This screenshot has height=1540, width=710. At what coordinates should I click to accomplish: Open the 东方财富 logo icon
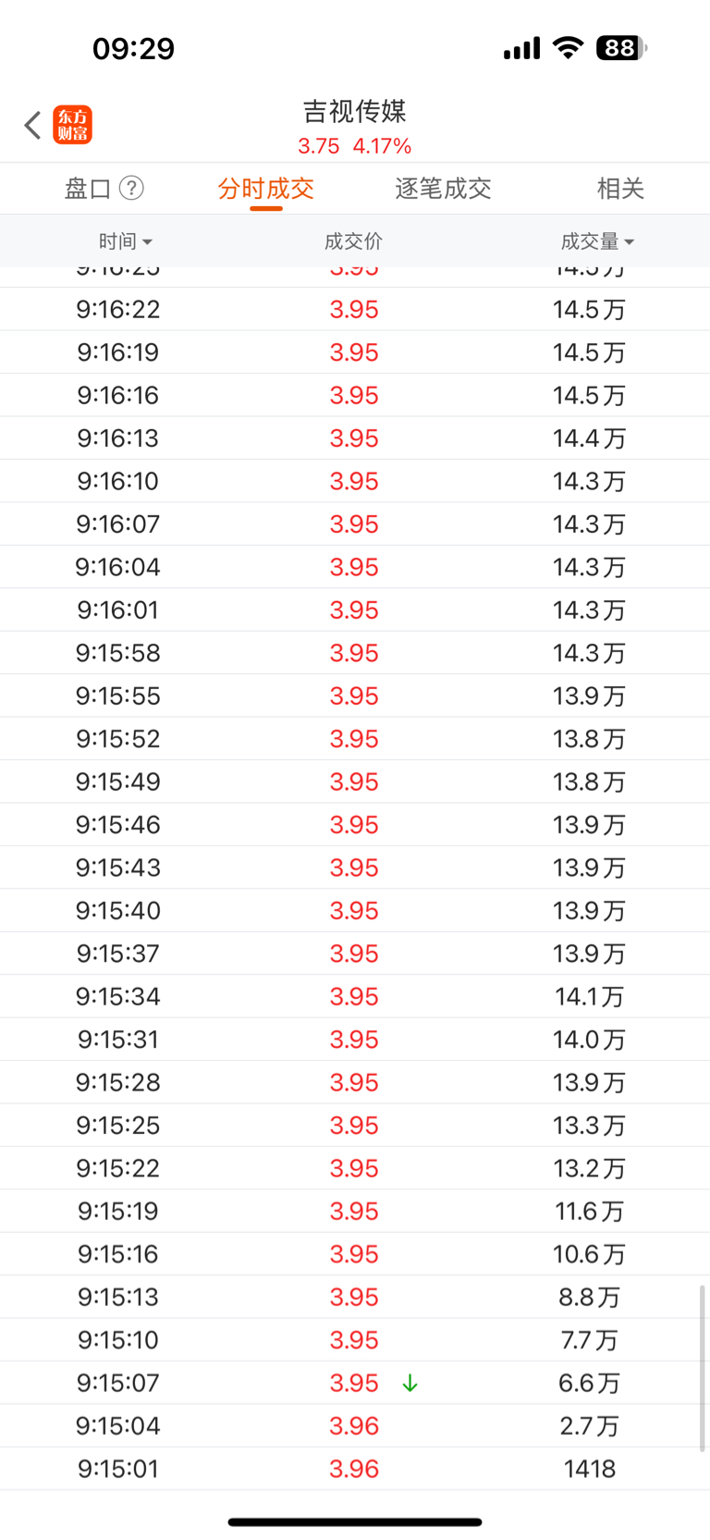coord(73,125)
